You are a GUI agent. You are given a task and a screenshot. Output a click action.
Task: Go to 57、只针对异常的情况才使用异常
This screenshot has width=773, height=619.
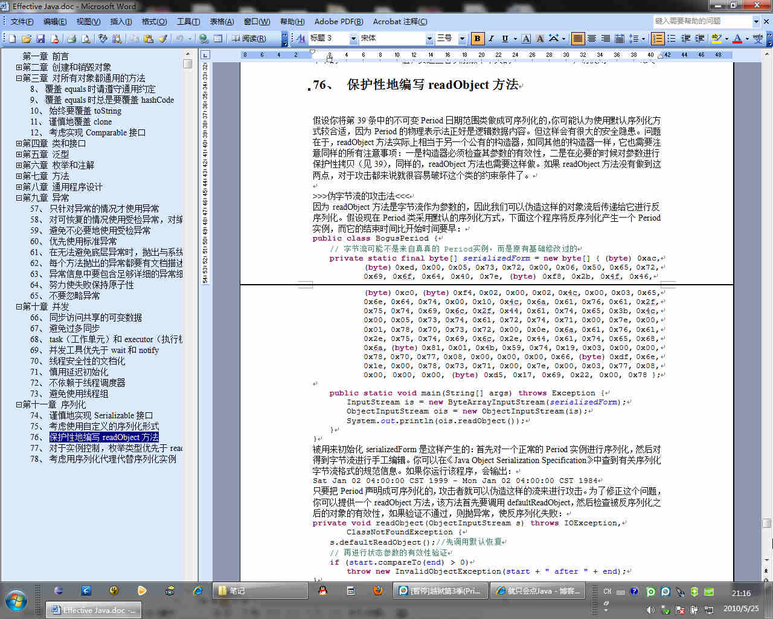click(95, 209)
